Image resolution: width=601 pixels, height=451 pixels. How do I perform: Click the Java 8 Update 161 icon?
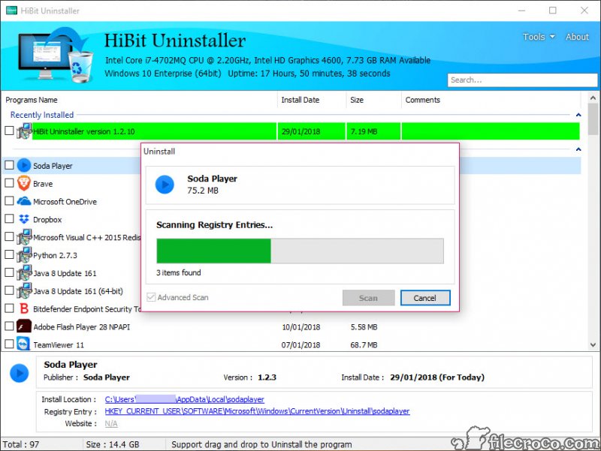click(x=24, y=272)
